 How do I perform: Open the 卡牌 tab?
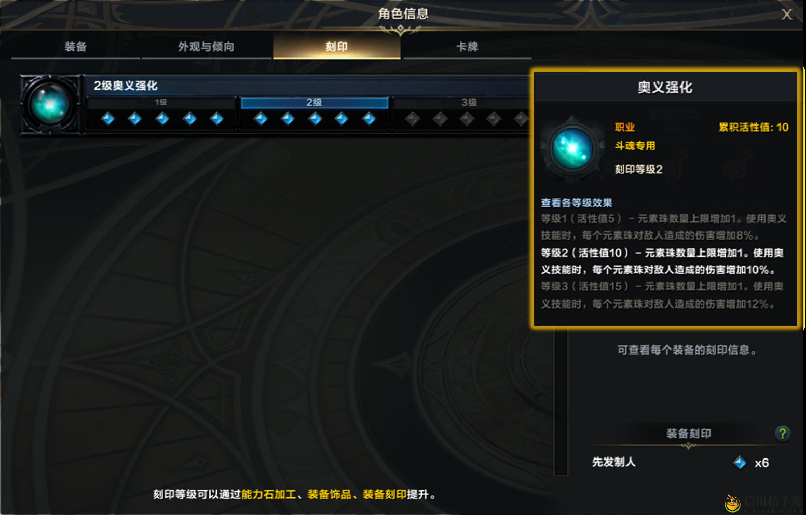(x=467, y=47)
